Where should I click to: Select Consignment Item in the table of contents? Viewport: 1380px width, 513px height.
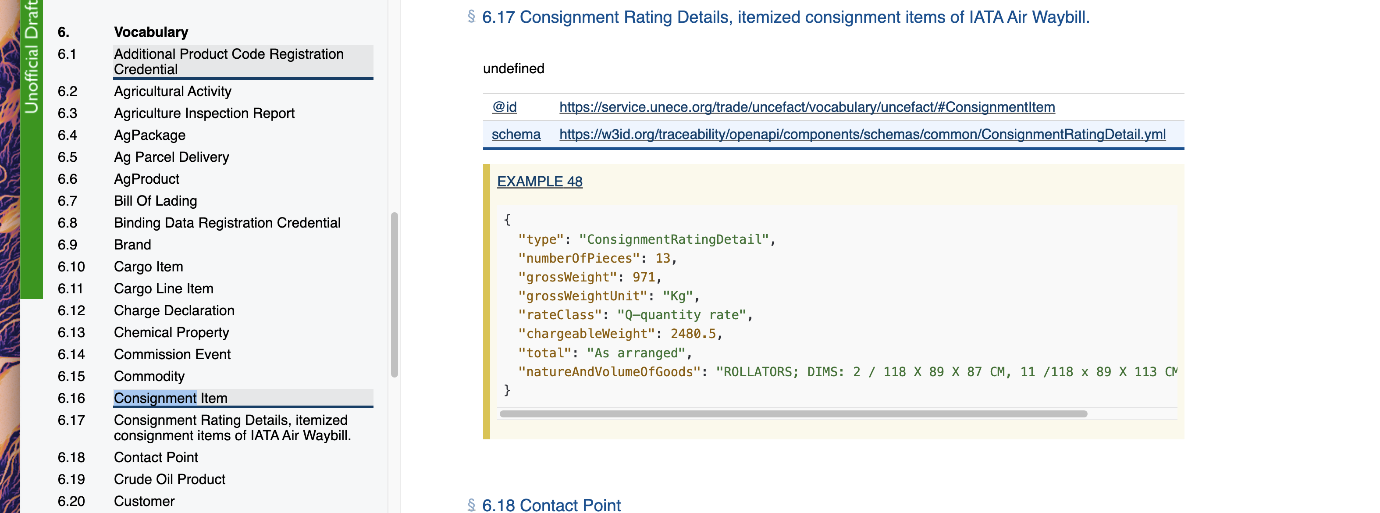pos(171,398)
